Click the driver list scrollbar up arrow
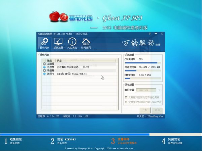 pyautogui.click(x=117, y=61)
